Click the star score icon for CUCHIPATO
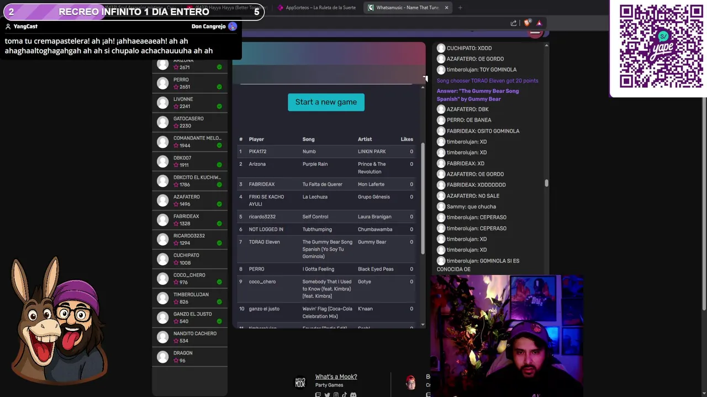 (x=176, y=263)
